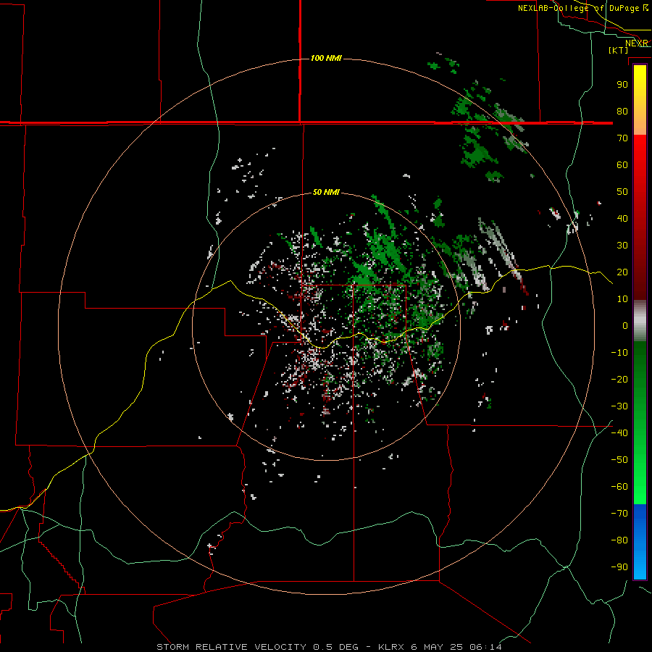Select the "6 MAY 25" date in the caption
This screenshot has width=652, height=652.
coord(437,647)
